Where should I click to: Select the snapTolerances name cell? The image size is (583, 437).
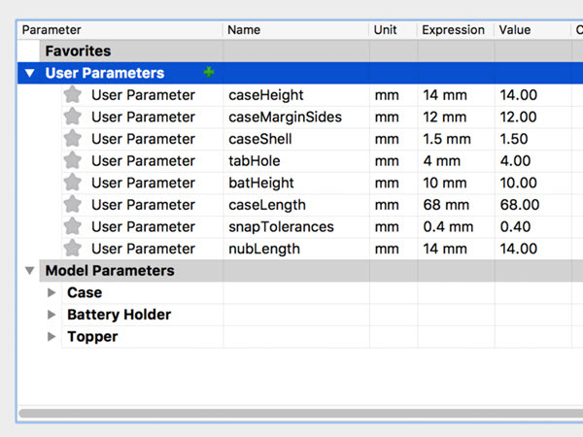pyautogui.click(x=281, y=226)
